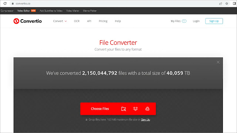Open My Files
This screenshot has height=133, width=237.
coord(176,21)
